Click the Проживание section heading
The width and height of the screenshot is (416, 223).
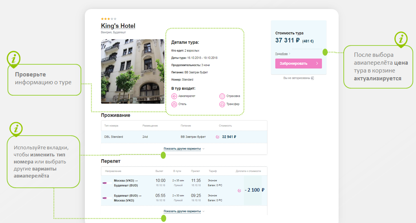115,116
